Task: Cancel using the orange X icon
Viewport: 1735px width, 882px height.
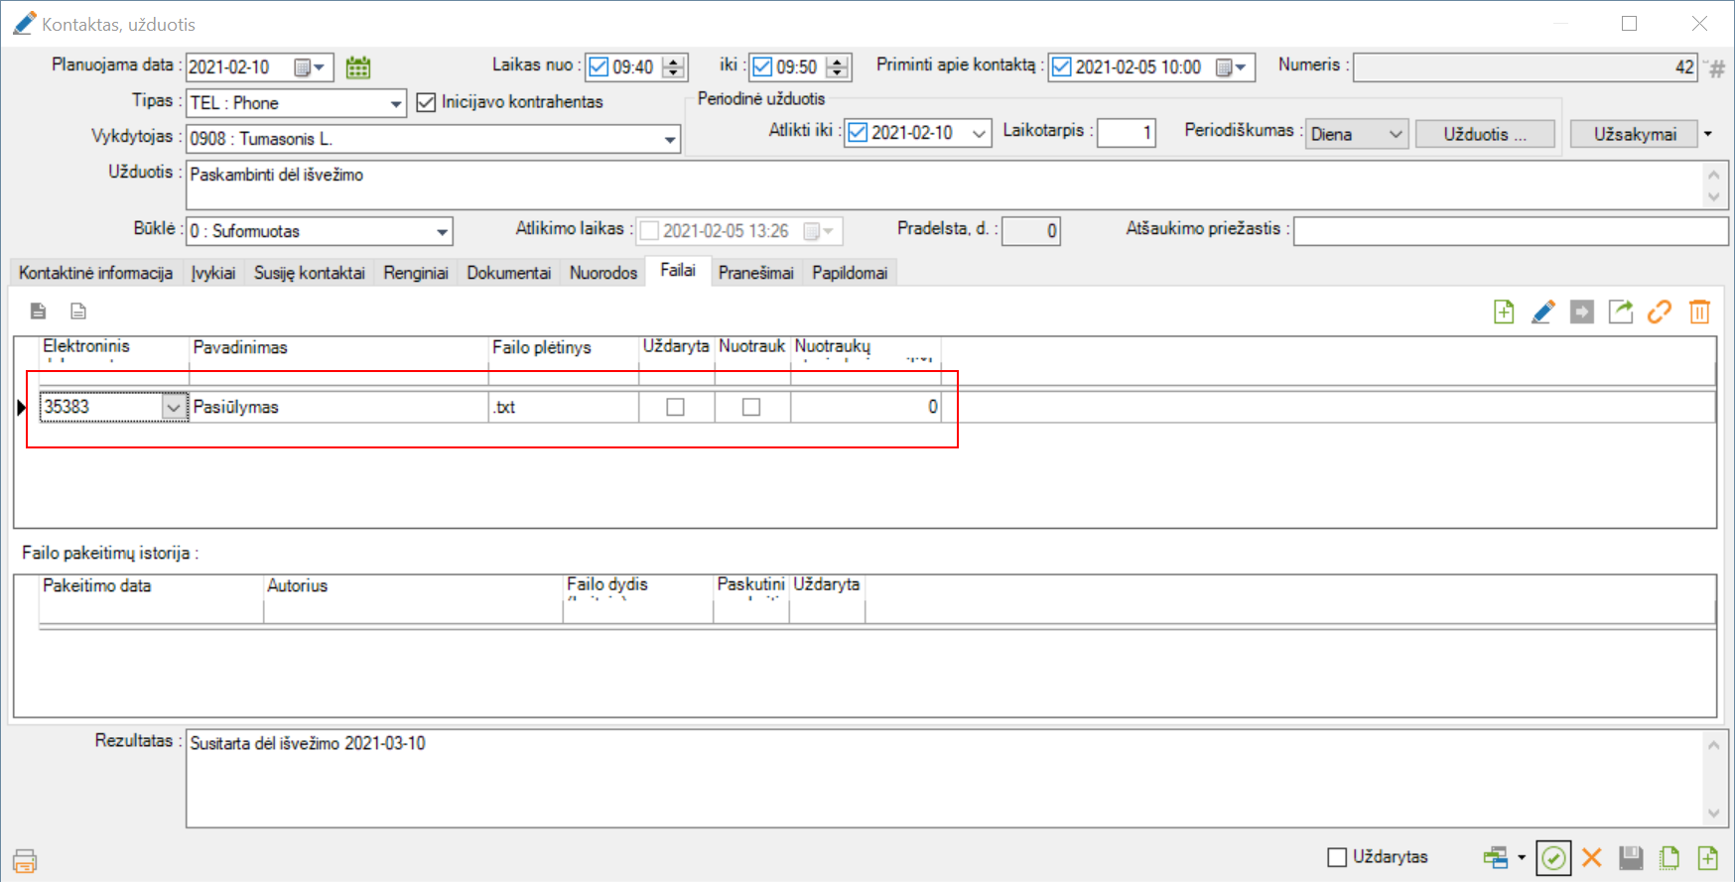Action: pos(1592,858)
